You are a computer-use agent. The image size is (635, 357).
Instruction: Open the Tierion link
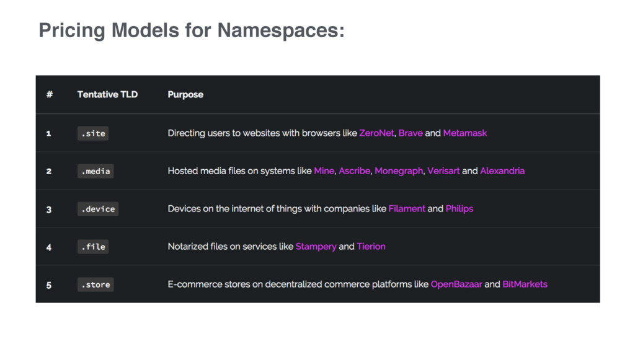tap(371, 247)
